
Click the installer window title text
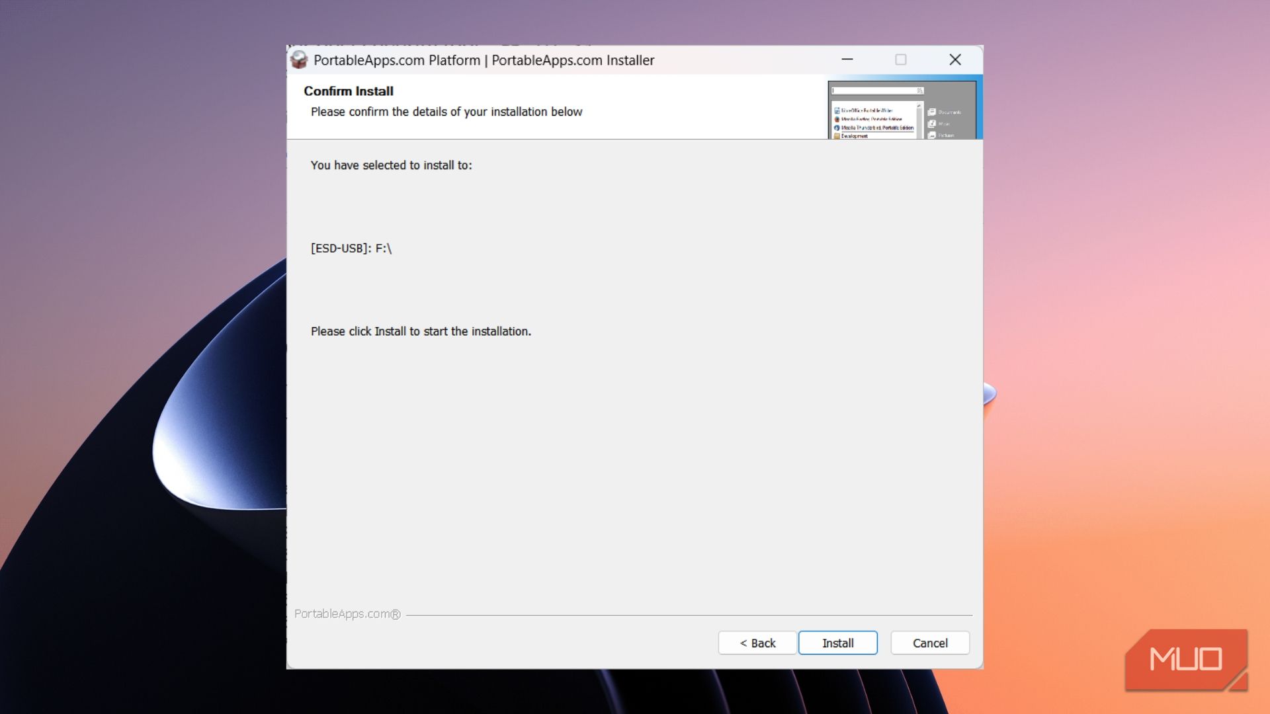click(484, 60)
